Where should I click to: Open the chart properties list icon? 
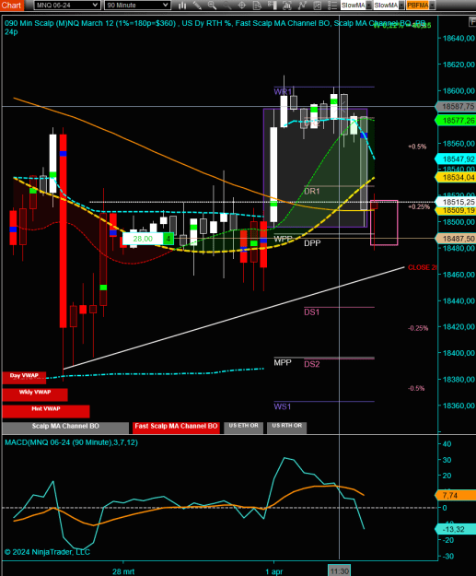tap(331, 6)
